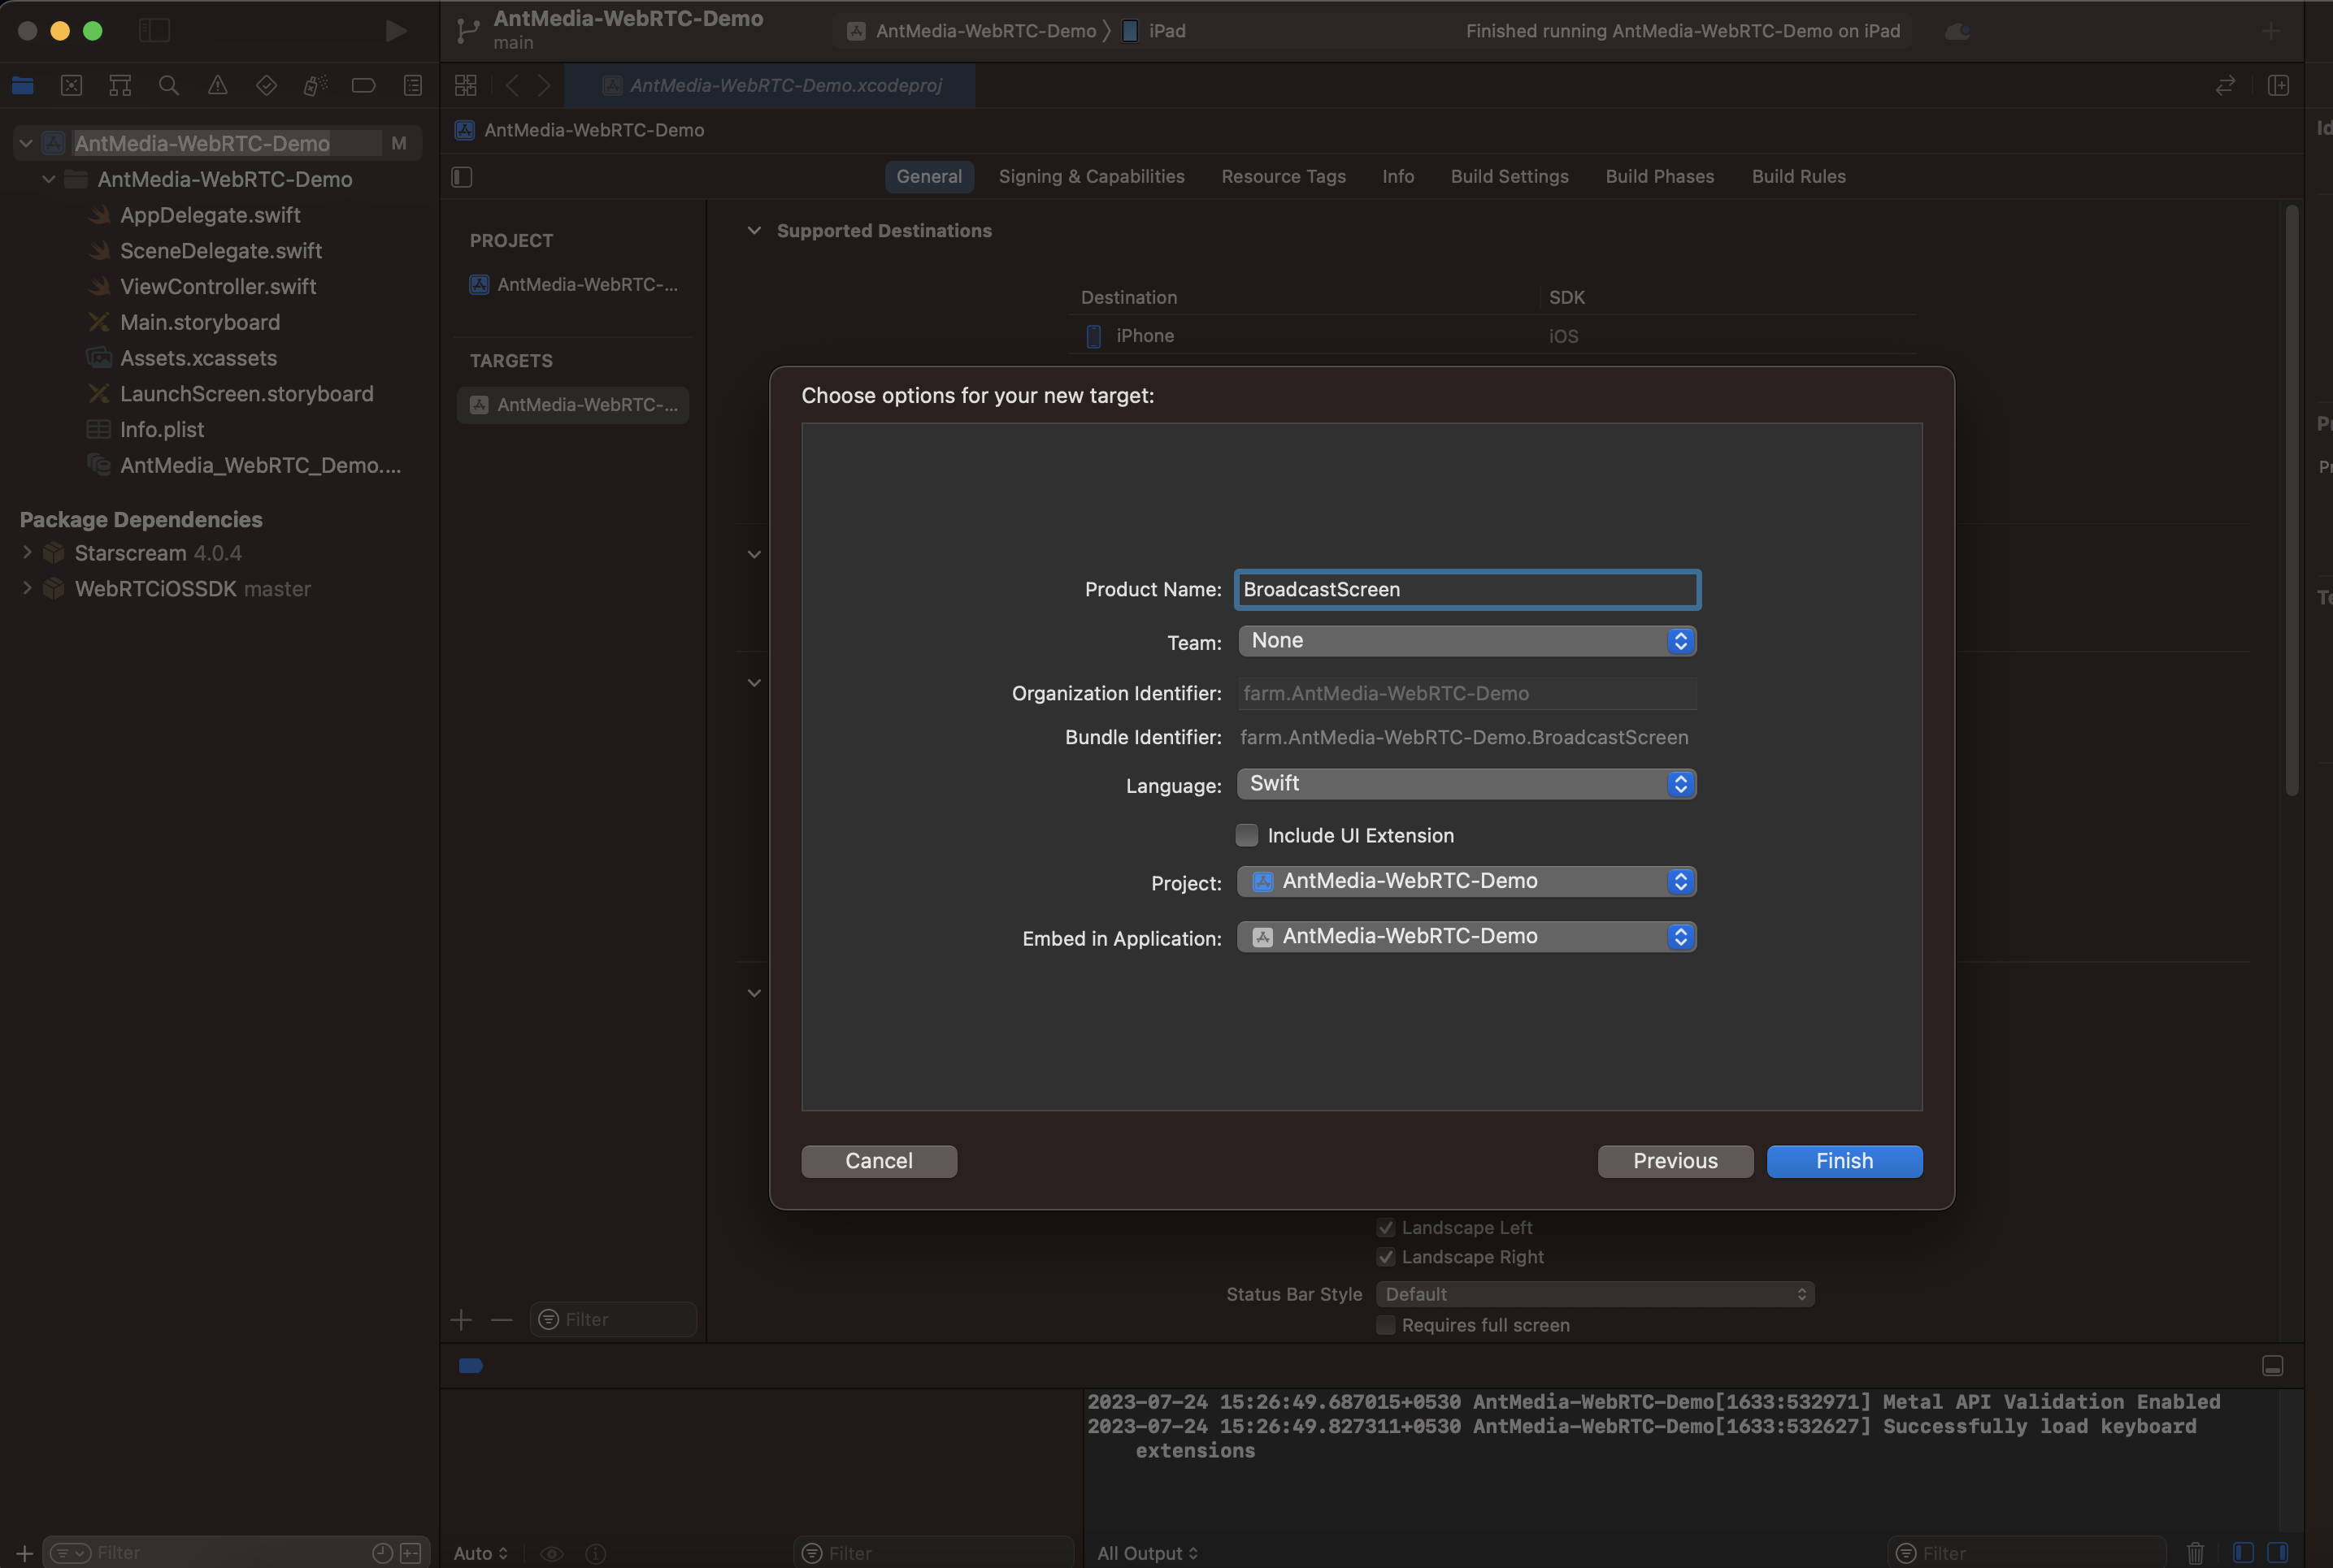Open the Language dropdown showing Swift
The width and height of the screenshot is (2333, 1568).
tap(1466, 784)
